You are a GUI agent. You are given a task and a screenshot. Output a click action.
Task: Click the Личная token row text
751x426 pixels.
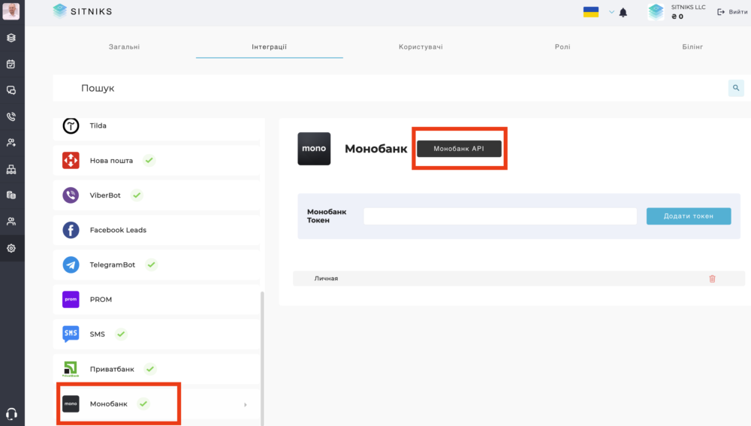click(x=326, y=279)
